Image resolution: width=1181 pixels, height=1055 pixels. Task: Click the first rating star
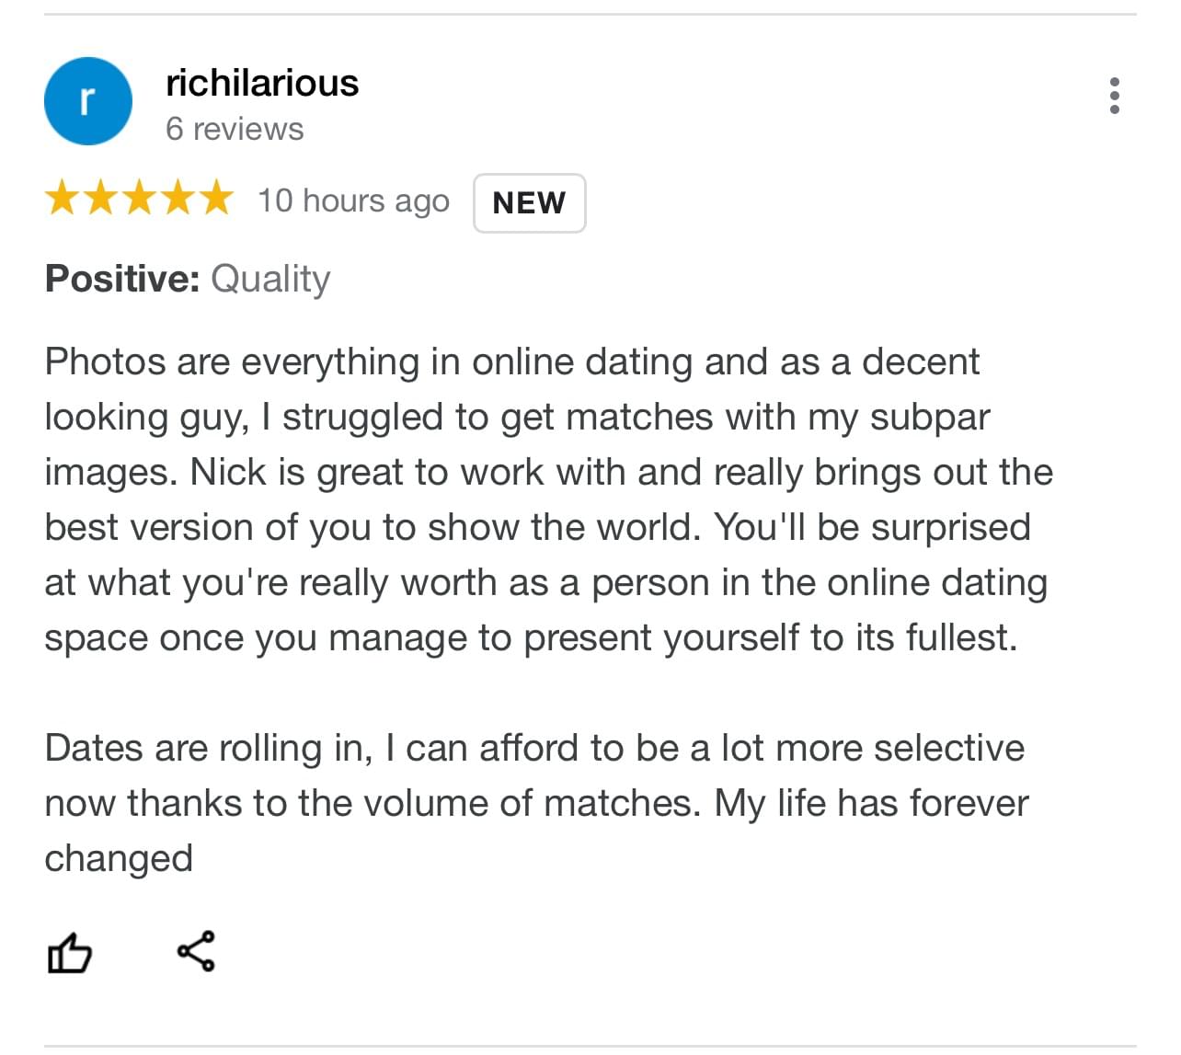click(63, 199)
